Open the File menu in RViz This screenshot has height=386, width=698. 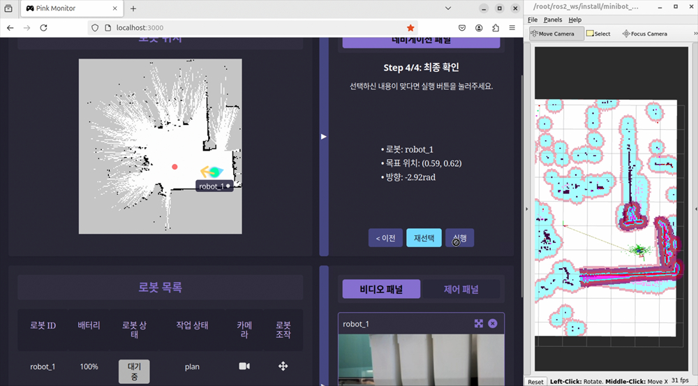coord(533,20)
